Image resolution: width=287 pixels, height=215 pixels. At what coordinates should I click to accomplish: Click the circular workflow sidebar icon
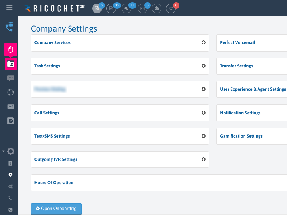pyautogui.click(x=11, y=92)
